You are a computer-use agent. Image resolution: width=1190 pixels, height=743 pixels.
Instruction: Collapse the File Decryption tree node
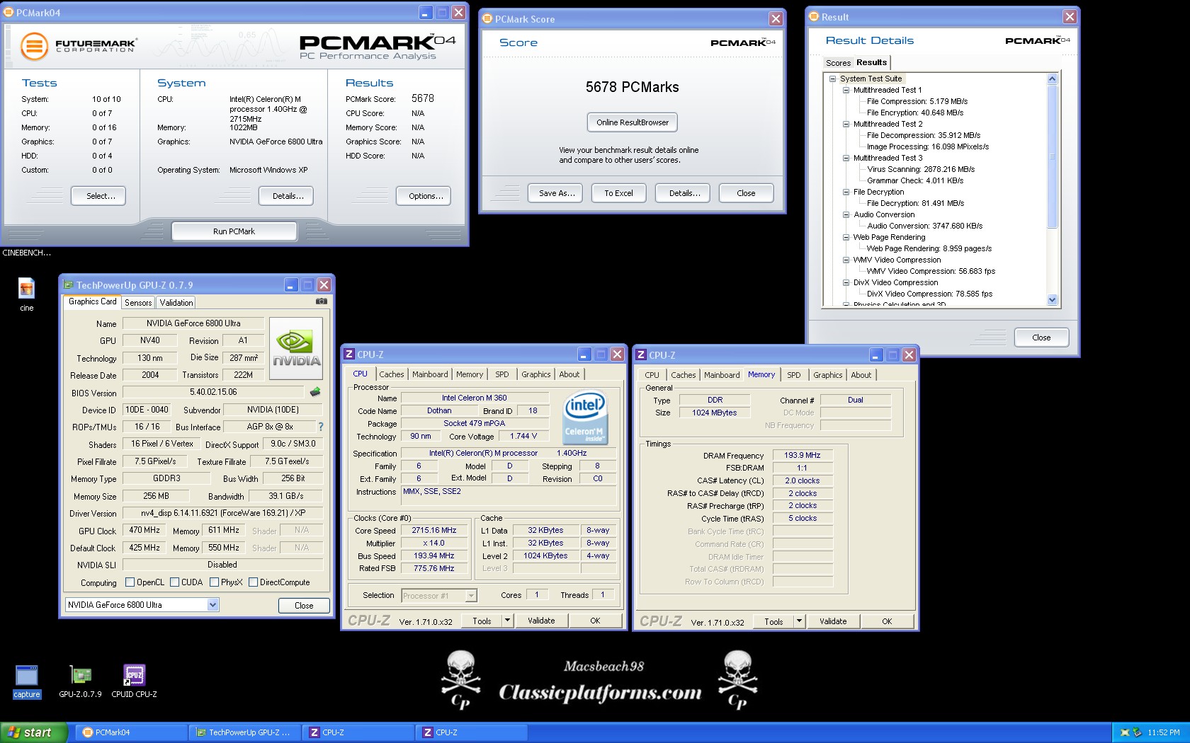pos(846,192)
